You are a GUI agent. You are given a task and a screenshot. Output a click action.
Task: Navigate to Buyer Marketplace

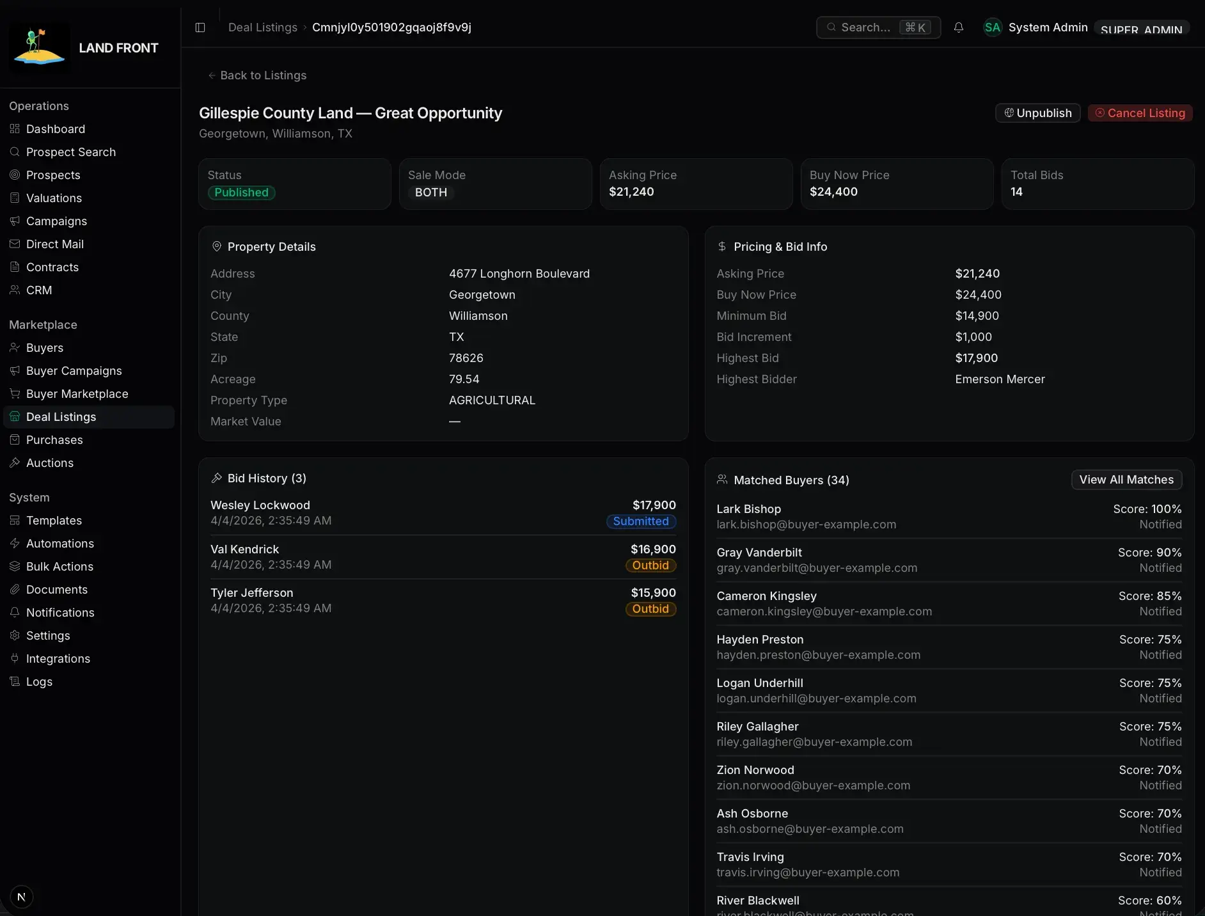[x=89, y=393]
